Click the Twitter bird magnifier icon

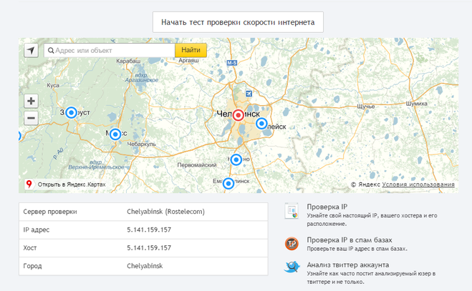[292, 267]
